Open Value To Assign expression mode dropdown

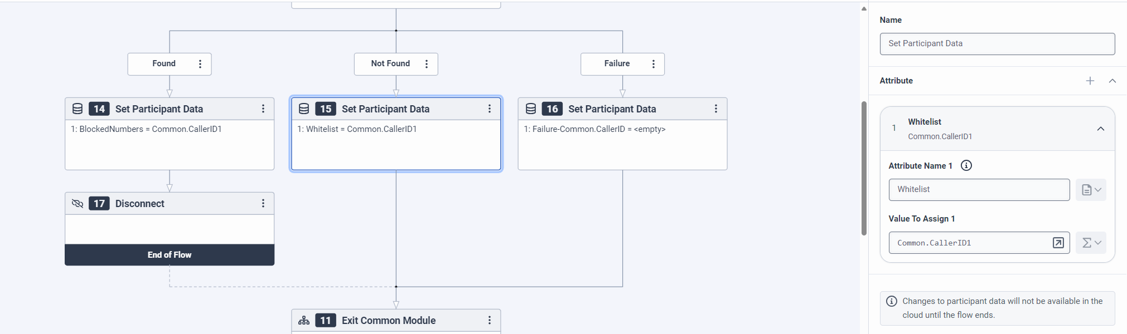(x=1091, y=243)
